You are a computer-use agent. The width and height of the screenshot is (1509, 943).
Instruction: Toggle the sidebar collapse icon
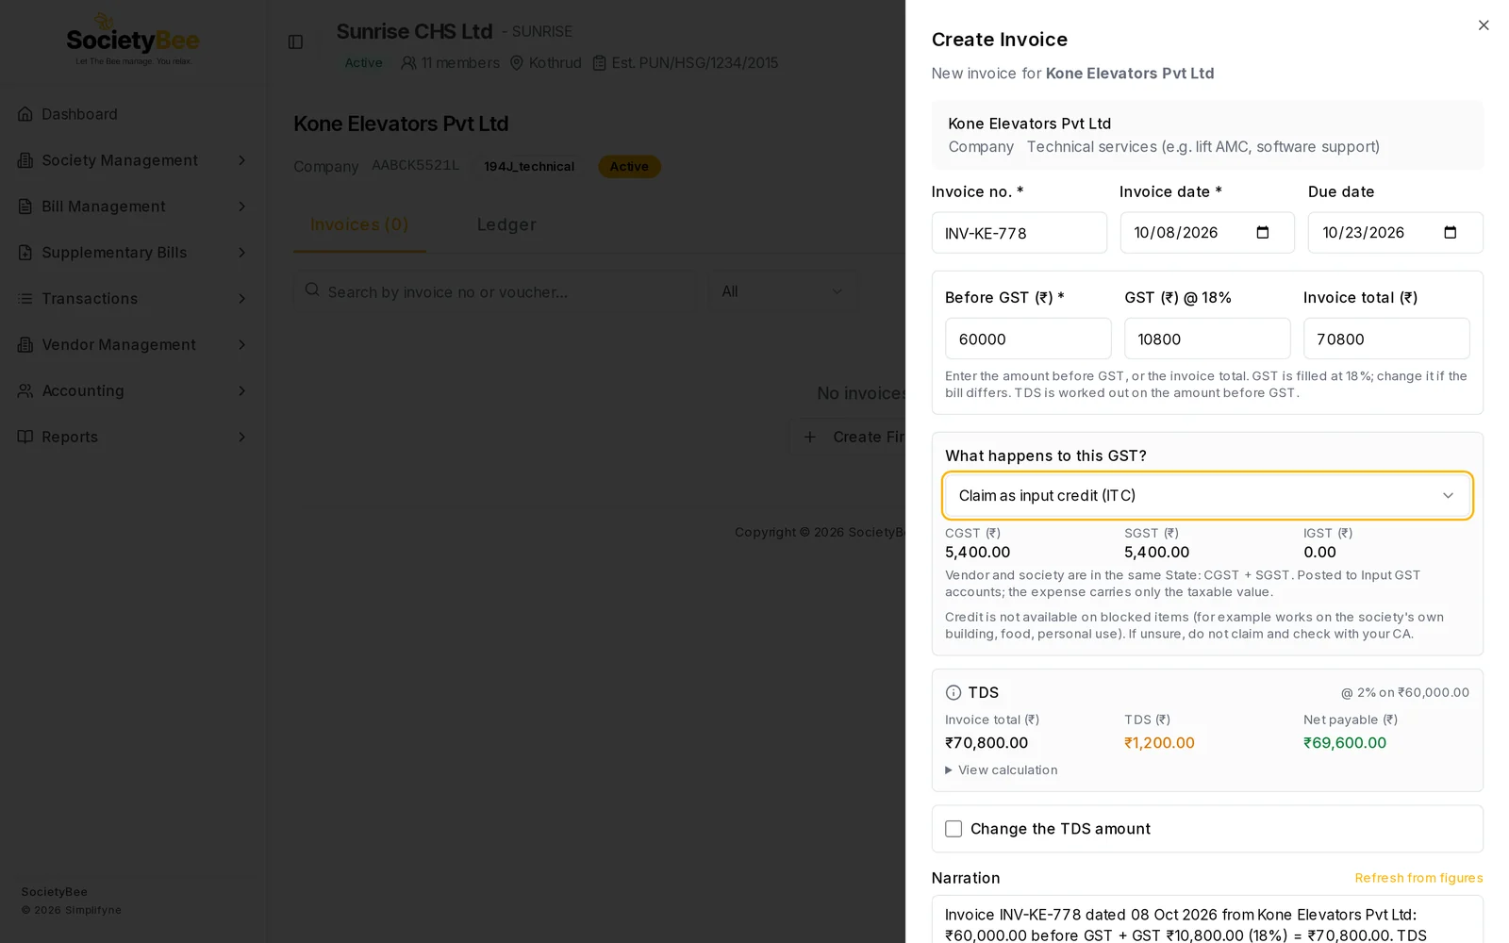pyautogui.click(x=295, y=42)
